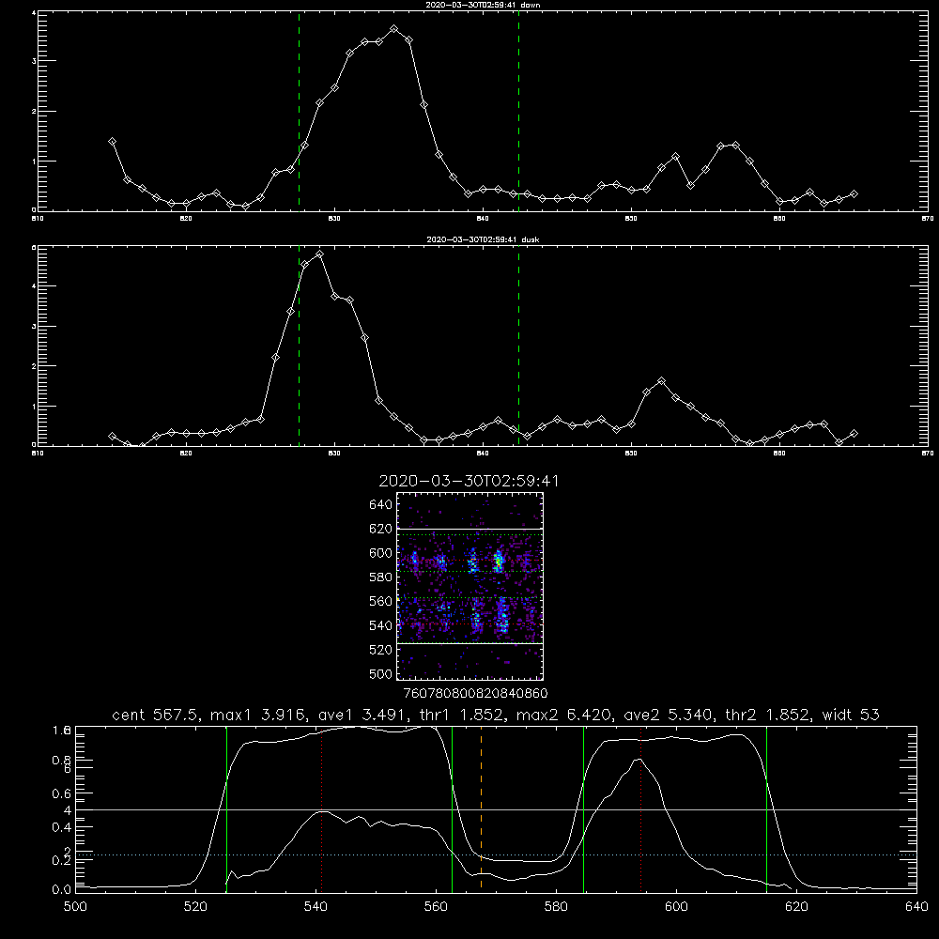
Task: Click the x-axis label '520' in bottom plot
Action: 196,907
